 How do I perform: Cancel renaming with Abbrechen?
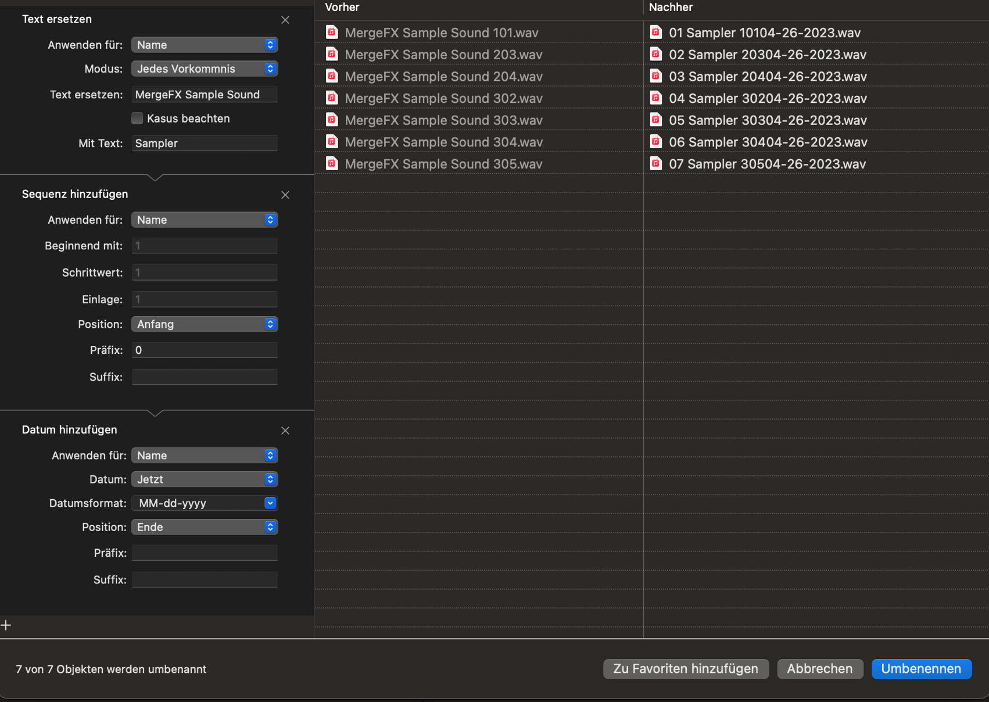pos(819,669)
